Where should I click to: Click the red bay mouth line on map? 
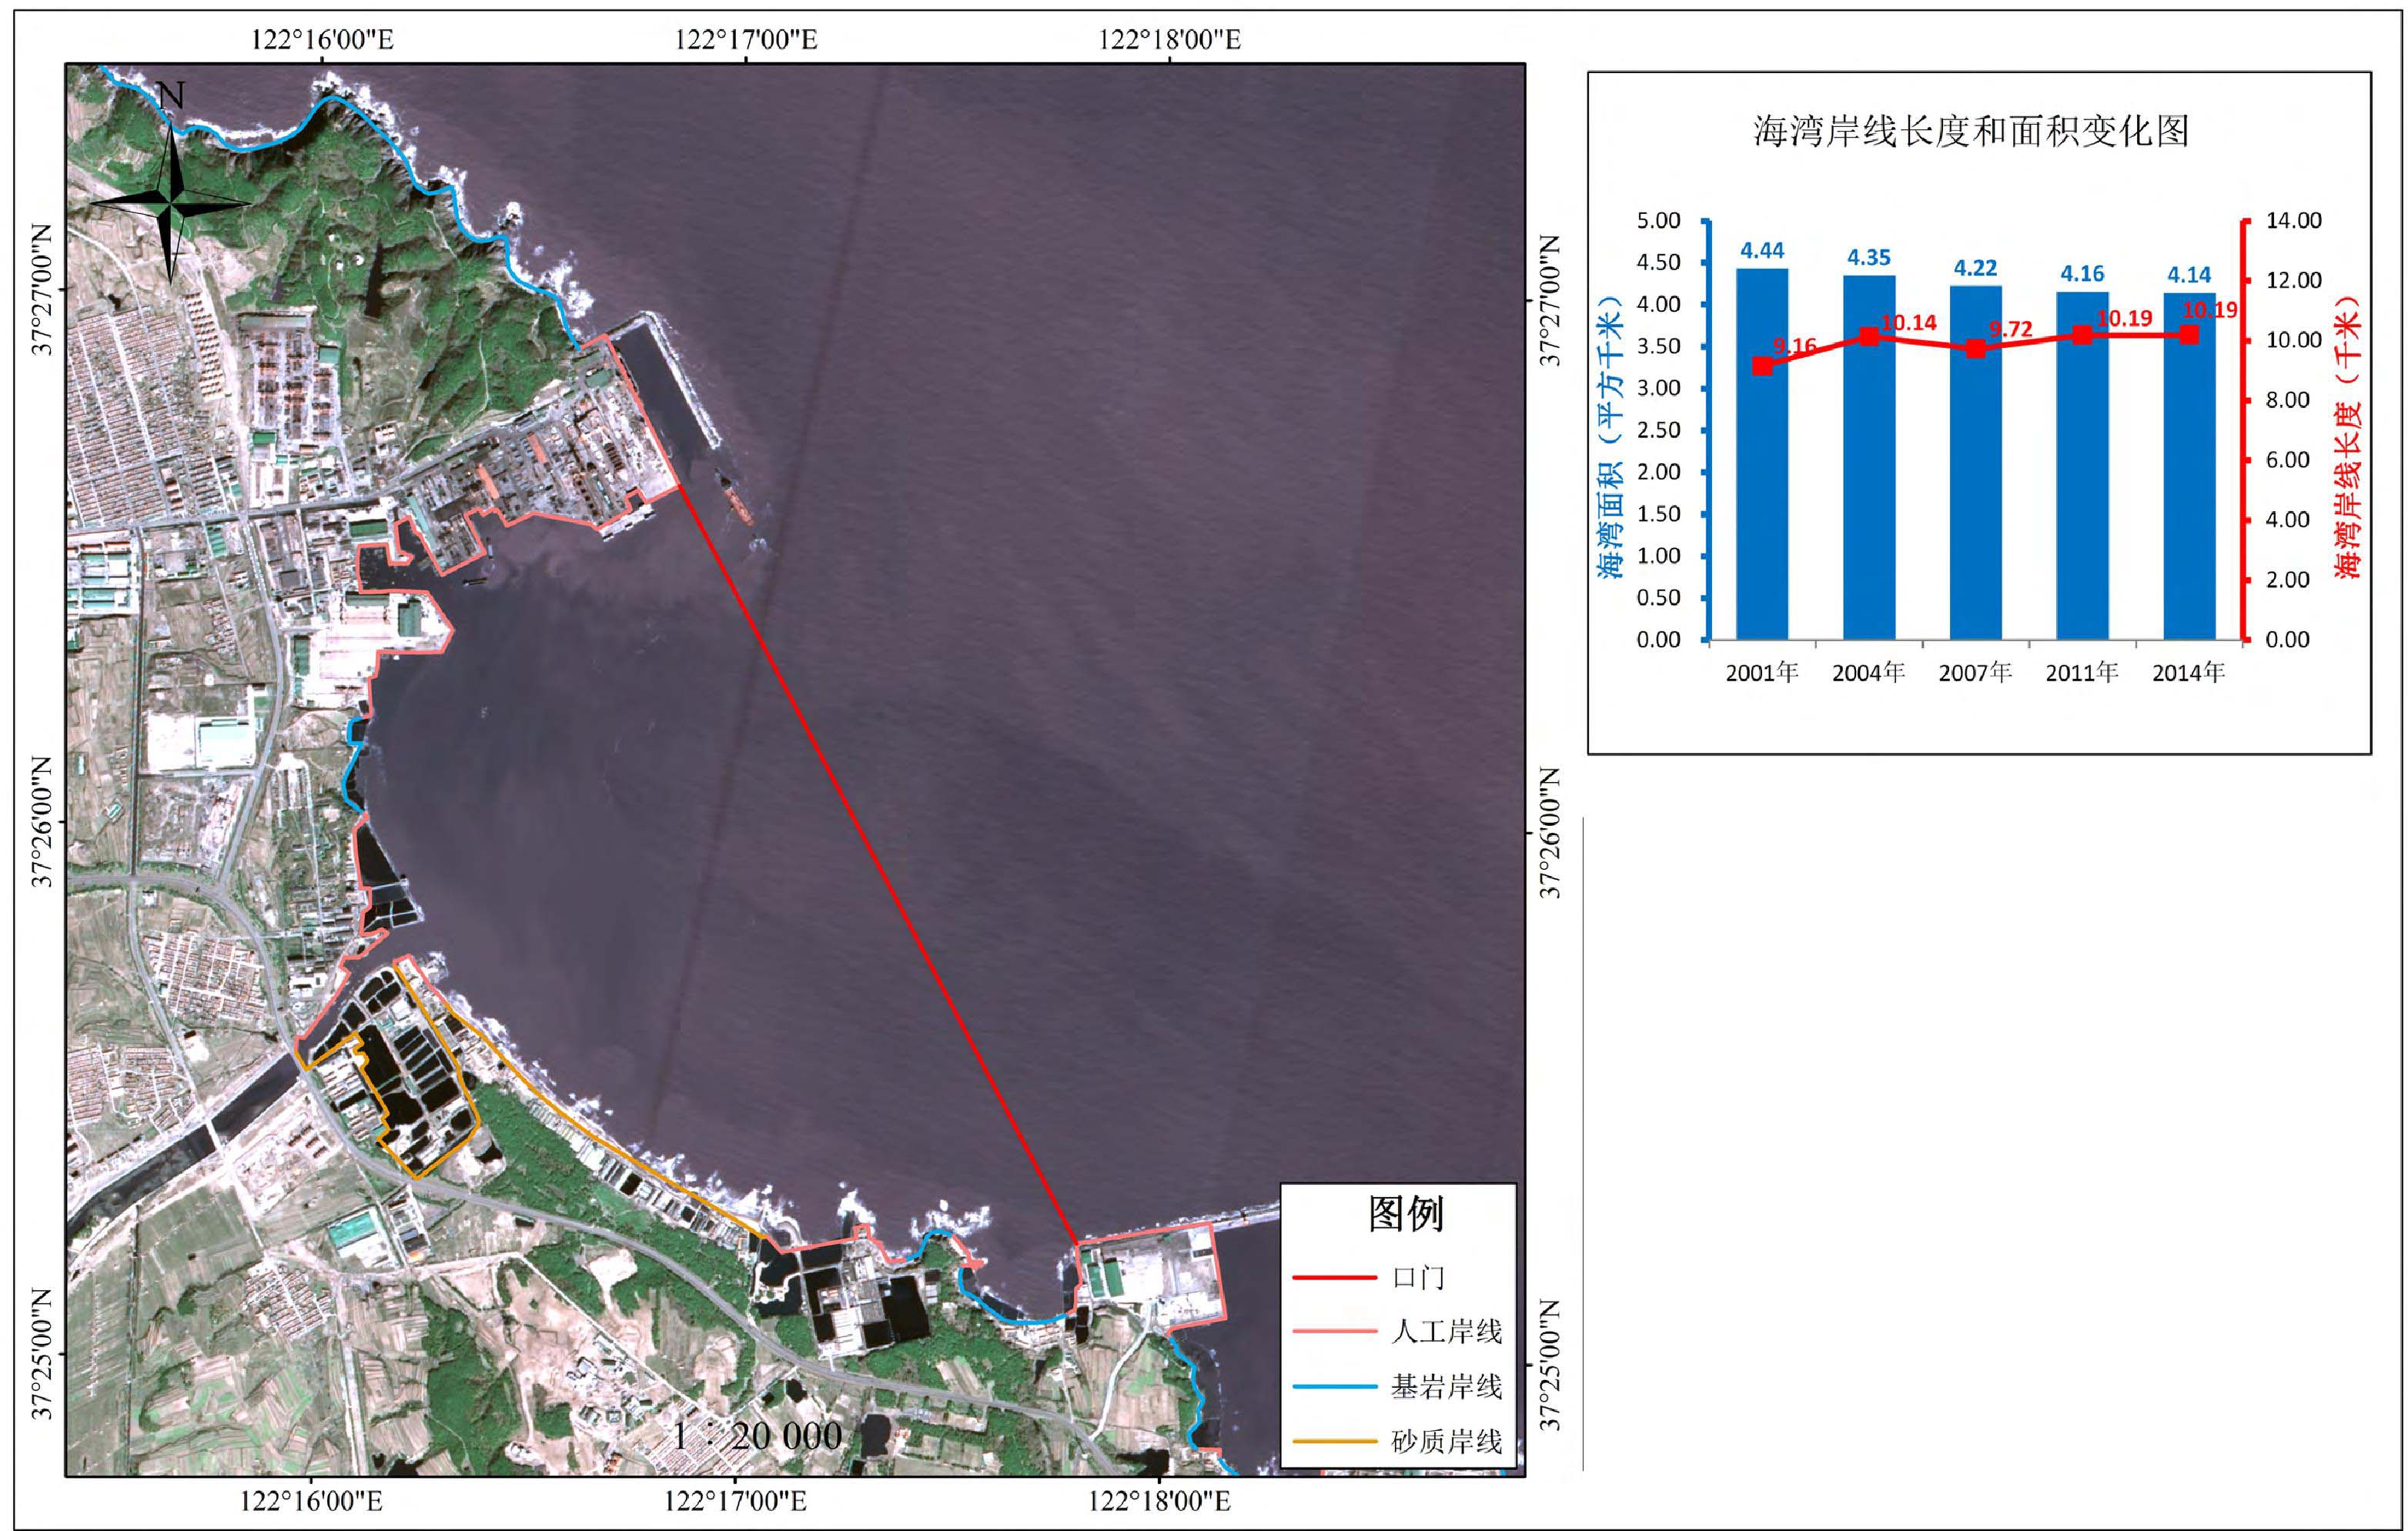(878, 865)
